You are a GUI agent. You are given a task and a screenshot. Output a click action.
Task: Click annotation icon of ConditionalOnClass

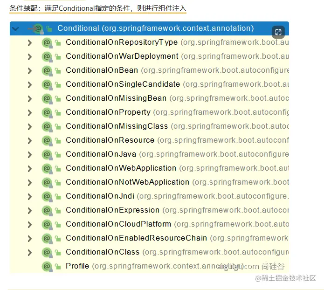[47, 253]
